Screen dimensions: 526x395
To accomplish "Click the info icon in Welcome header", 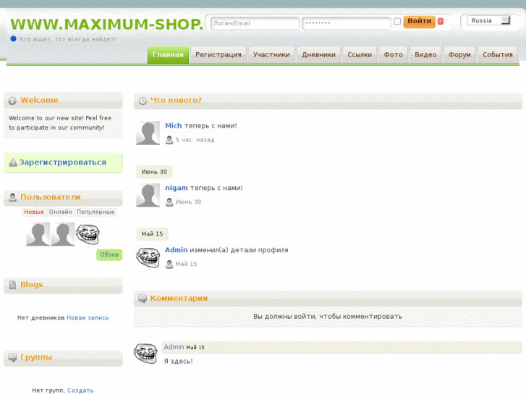I will click(x=12, y=101).
